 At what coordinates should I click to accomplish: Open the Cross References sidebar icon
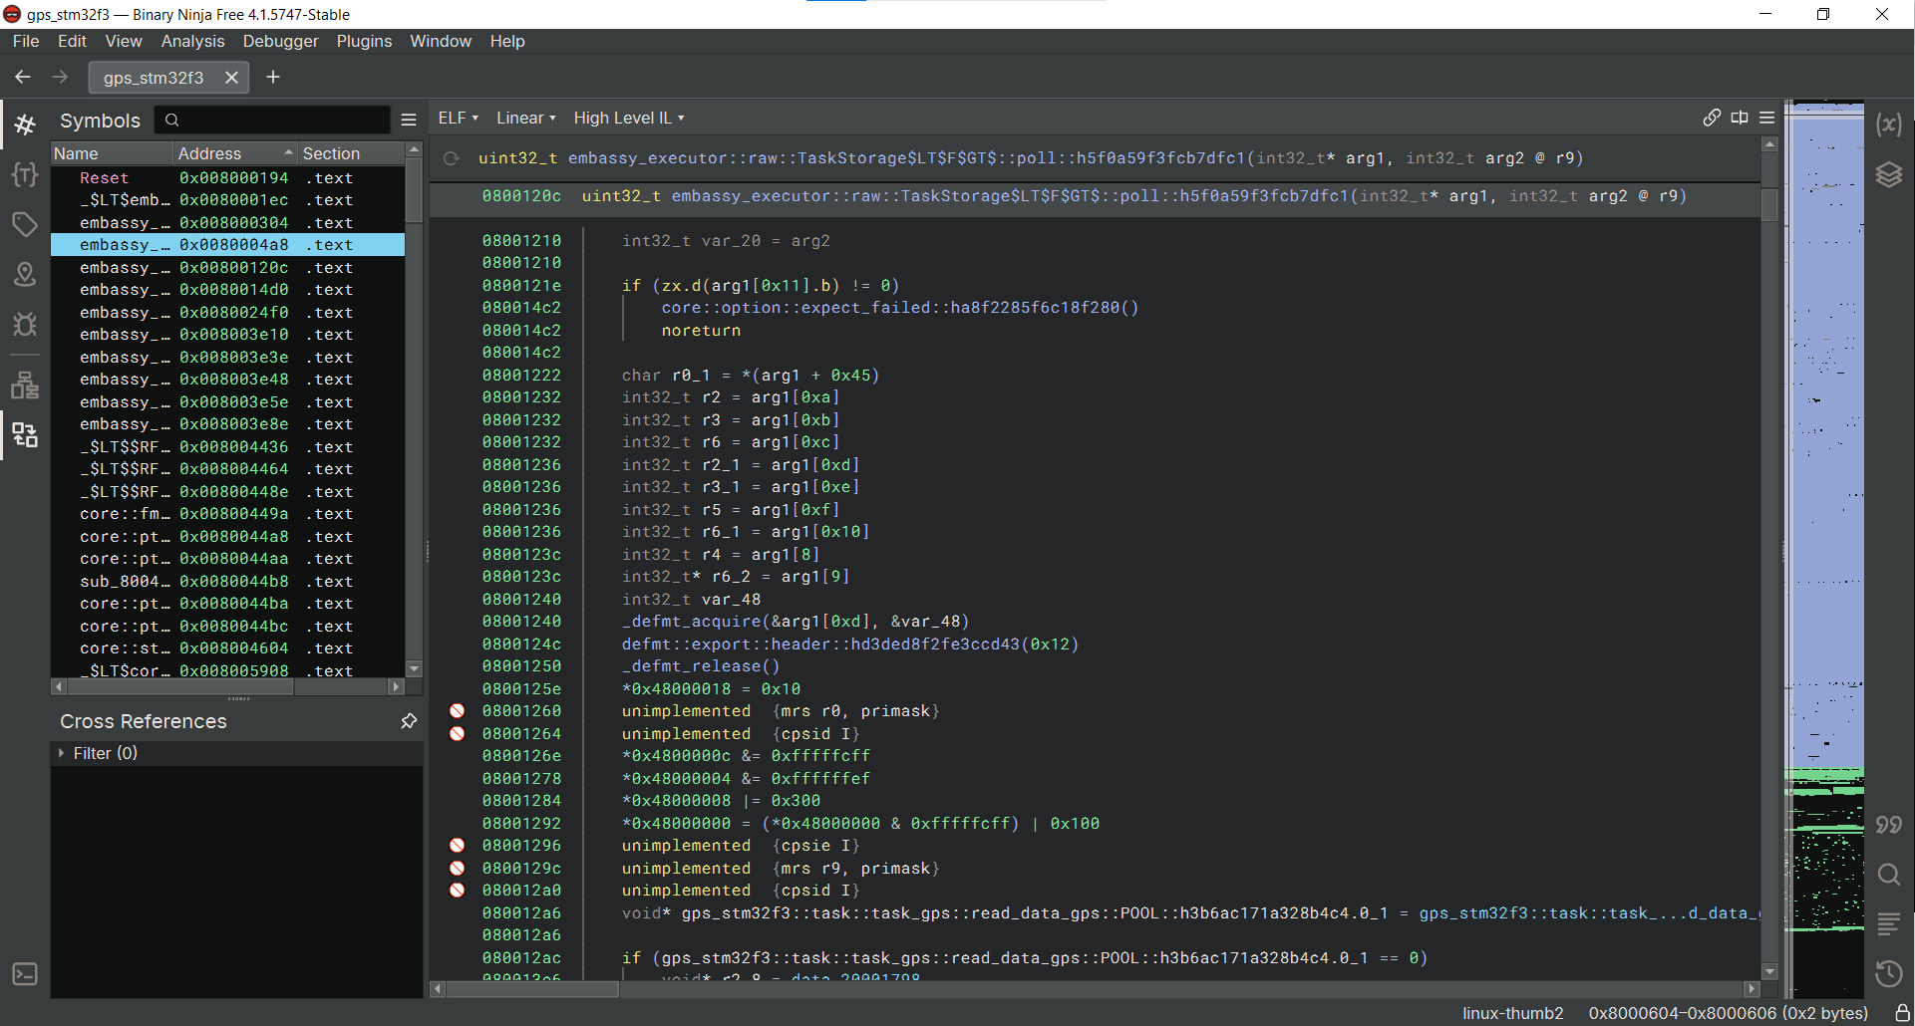[x=25, y=435]
